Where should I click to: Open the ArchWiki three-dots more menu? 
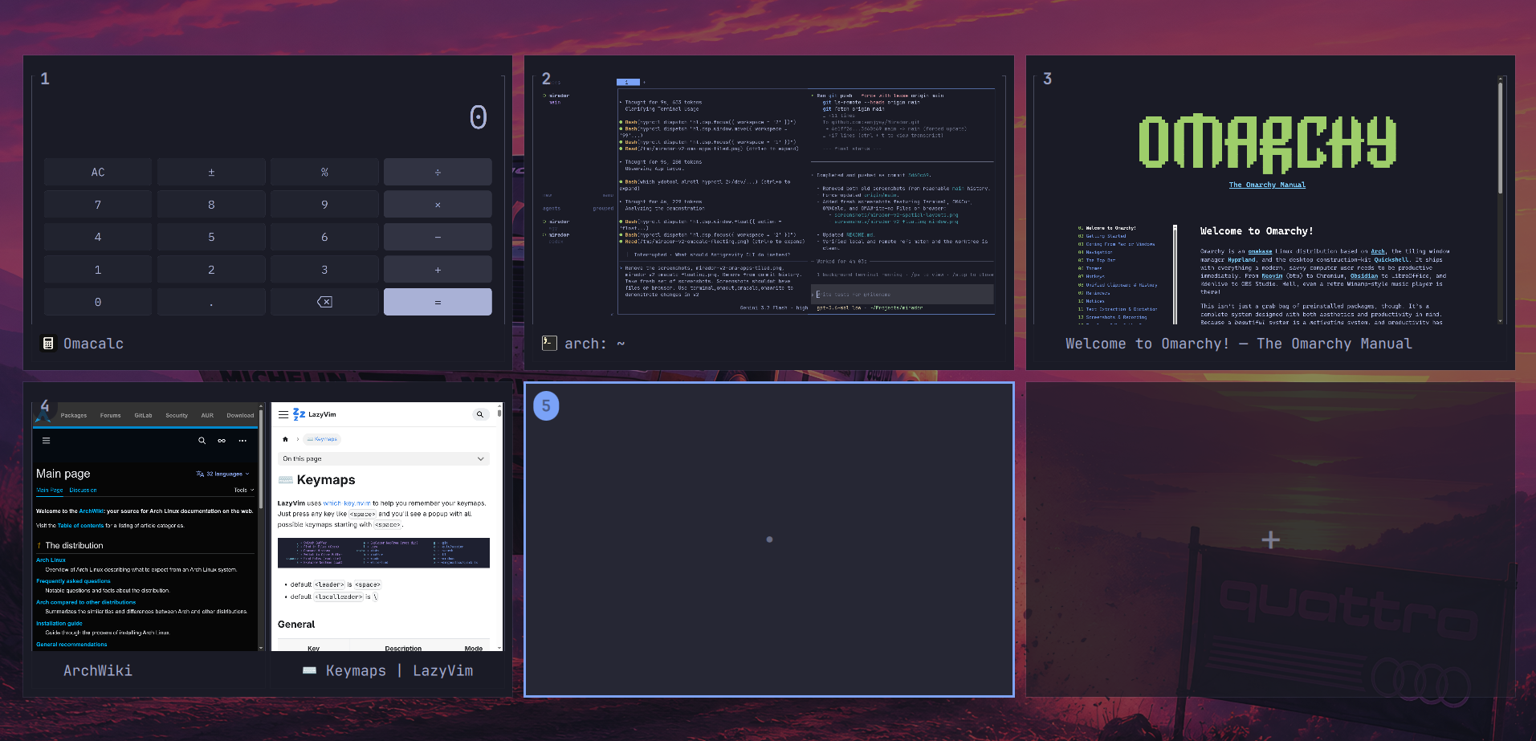point(242,441)
